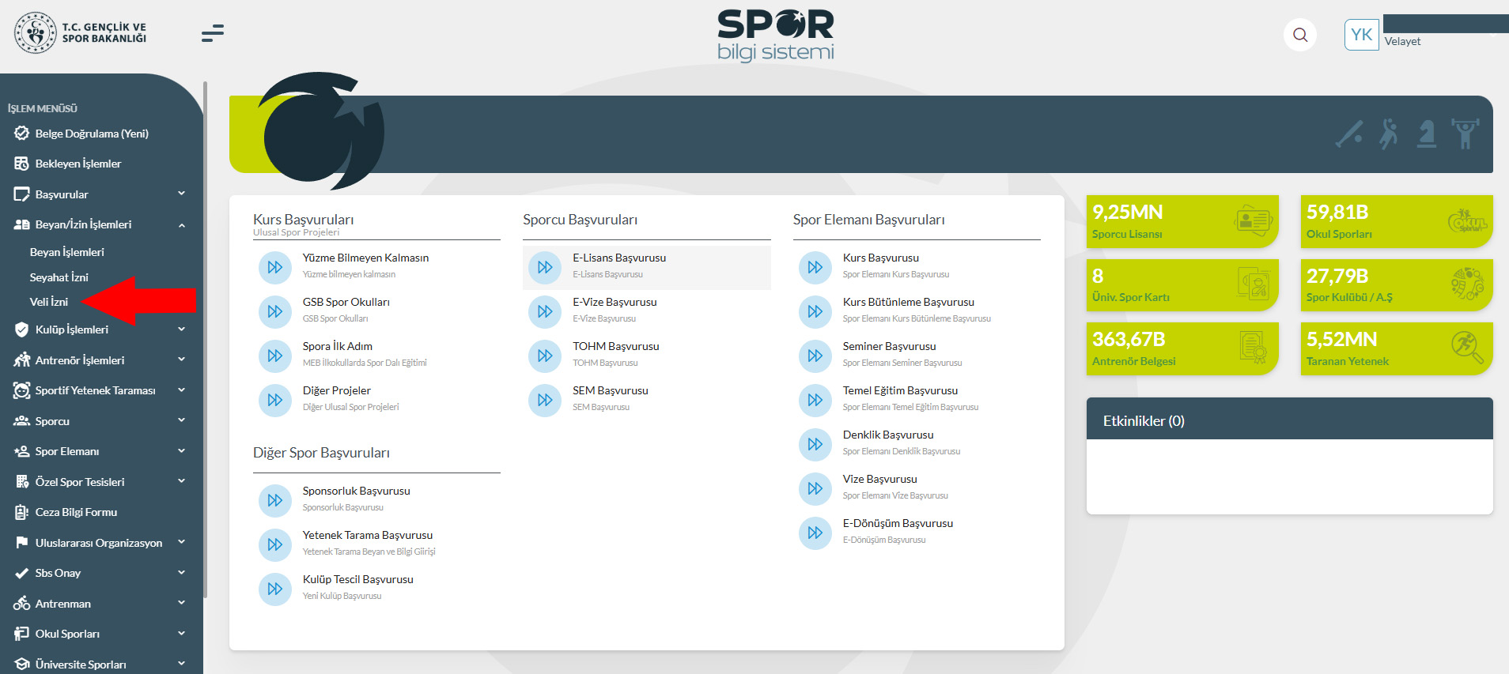Click arrow icon beside E-Lisans Başvurusu
This screenshot has width=1509, height=674.
[545, 267]
